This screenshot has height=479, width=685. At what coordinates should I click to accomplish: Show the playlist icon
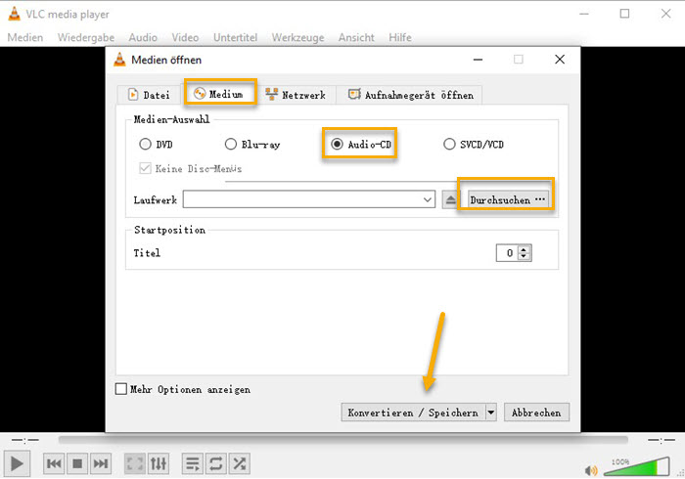[192, 463]
